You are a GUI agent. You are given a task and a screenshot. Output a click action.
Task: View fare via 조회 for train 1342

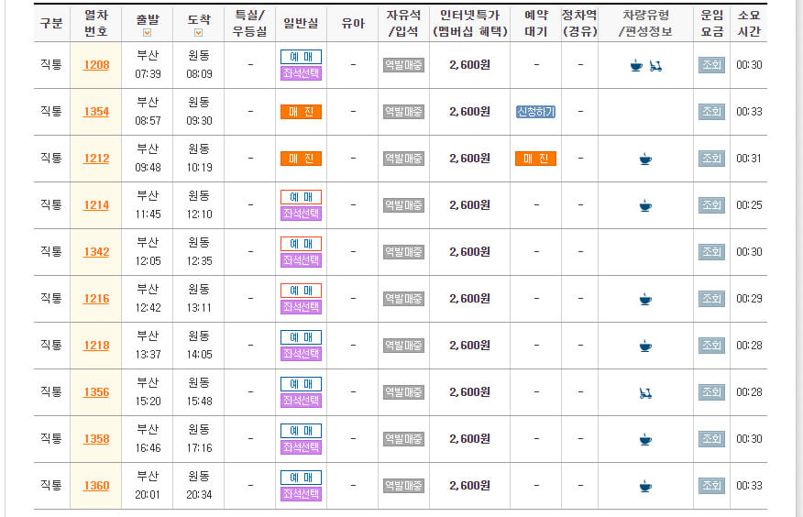coord(711,252)
